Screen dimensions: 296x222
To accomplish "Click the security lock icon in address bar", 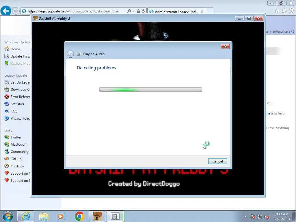I will click(x=138, y=11).
